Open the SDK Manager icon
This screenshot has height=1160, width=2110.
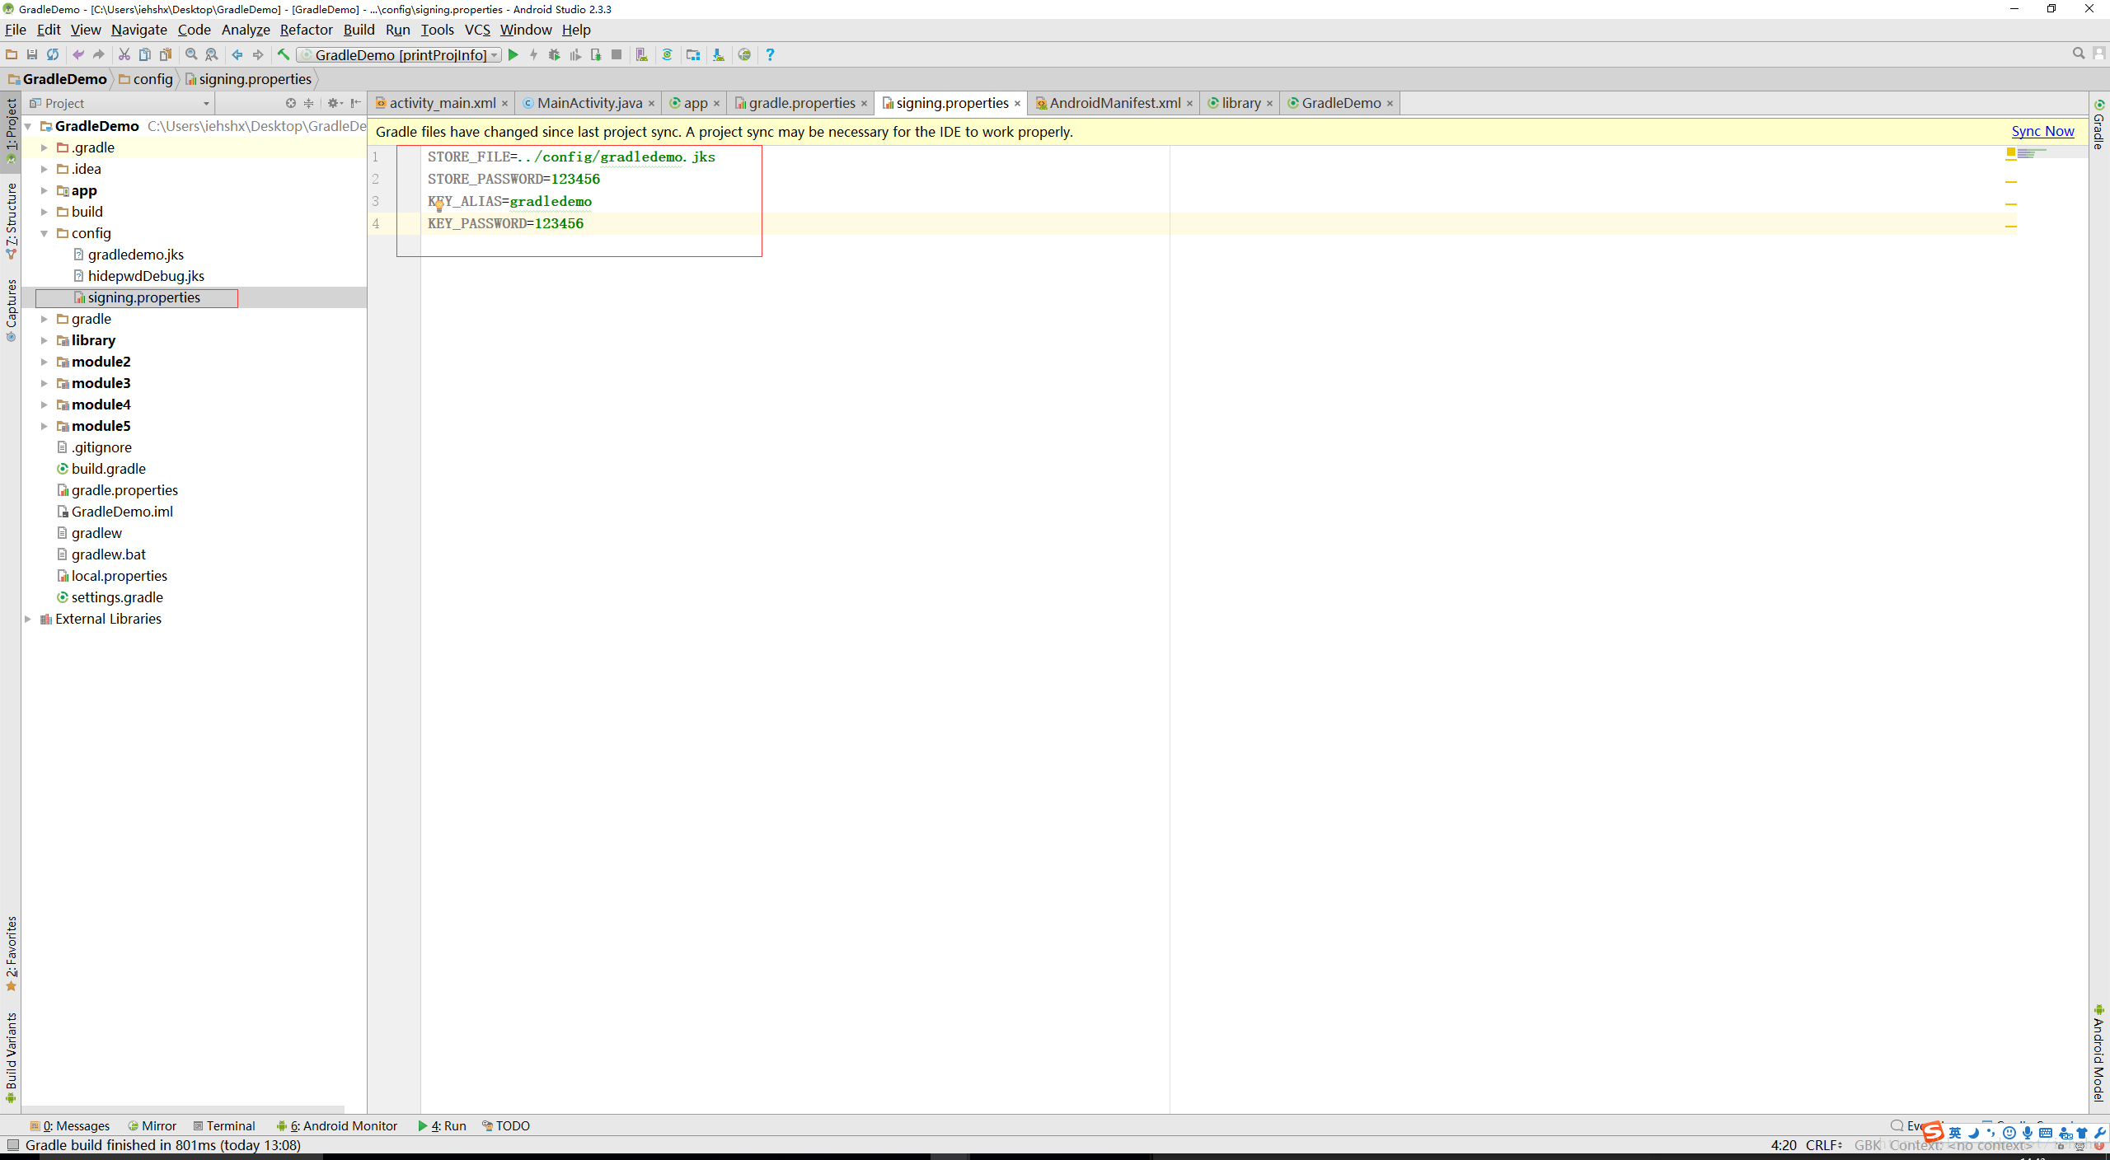[719, 54]
